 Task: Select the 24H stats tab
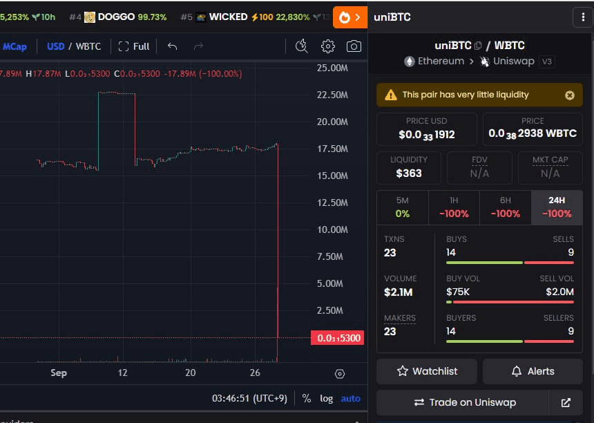557,207
